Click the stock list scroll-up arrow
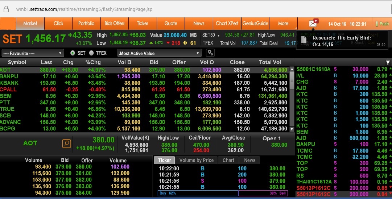This screenshot has width=392, height=199. point(292,69)
